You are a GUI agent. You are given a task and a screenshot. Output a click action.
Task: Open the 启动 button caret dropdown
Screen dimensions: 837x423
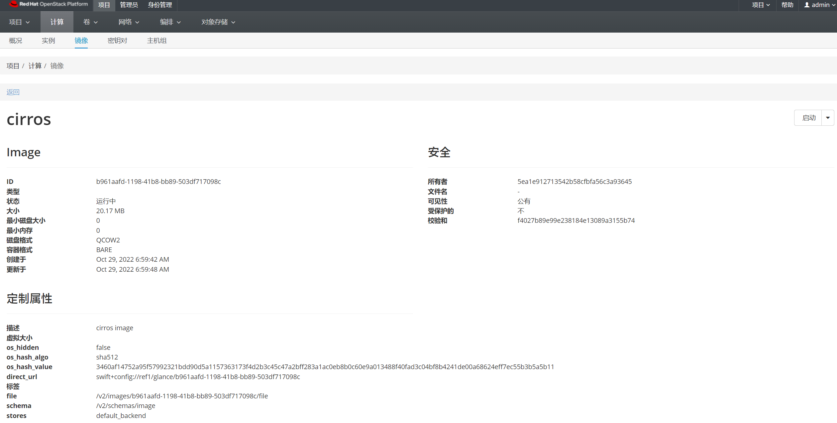pos(828,118)
